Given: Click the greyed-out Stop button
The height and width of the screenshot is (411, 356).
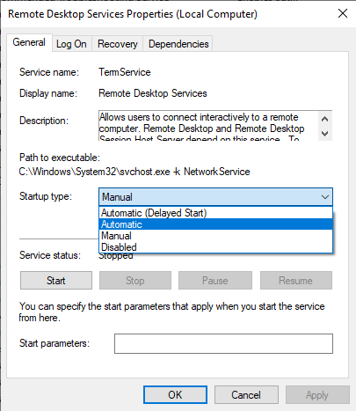Looking at the screenshot, I should 135,281.
